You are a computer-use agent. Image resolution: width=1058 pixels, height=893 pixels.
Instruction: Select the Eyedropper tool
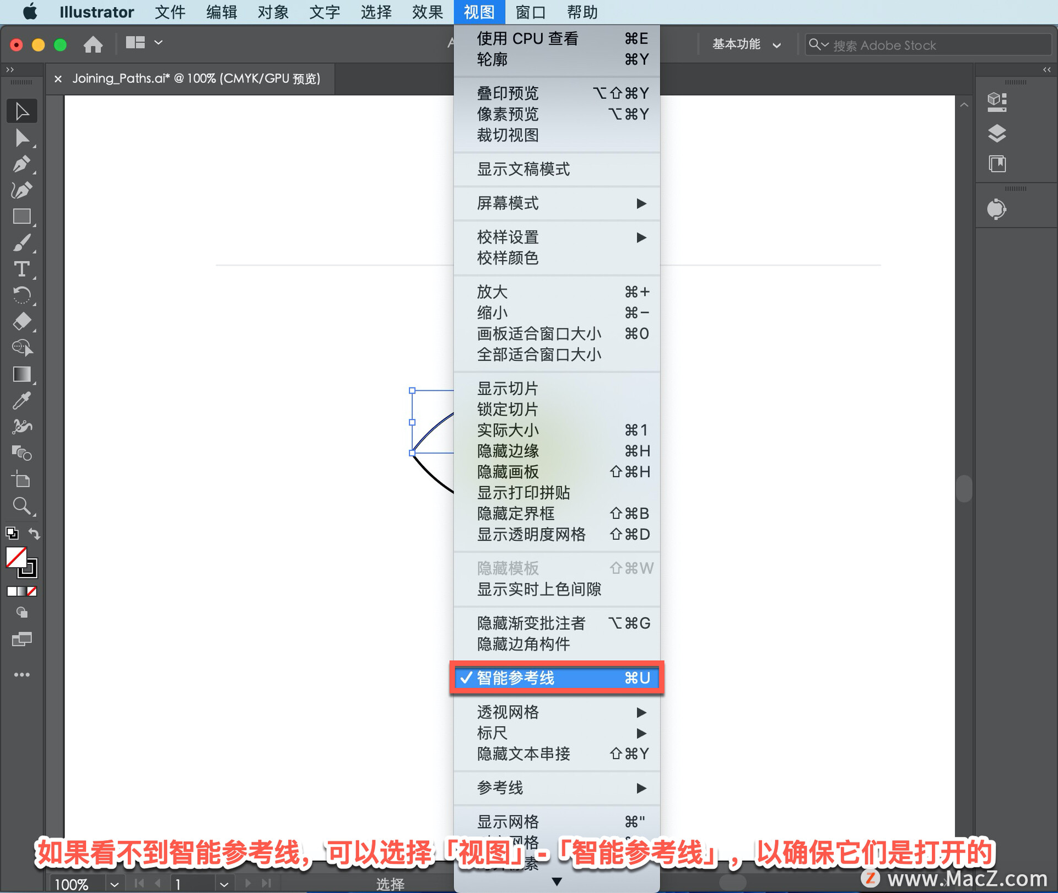(21, 401)
